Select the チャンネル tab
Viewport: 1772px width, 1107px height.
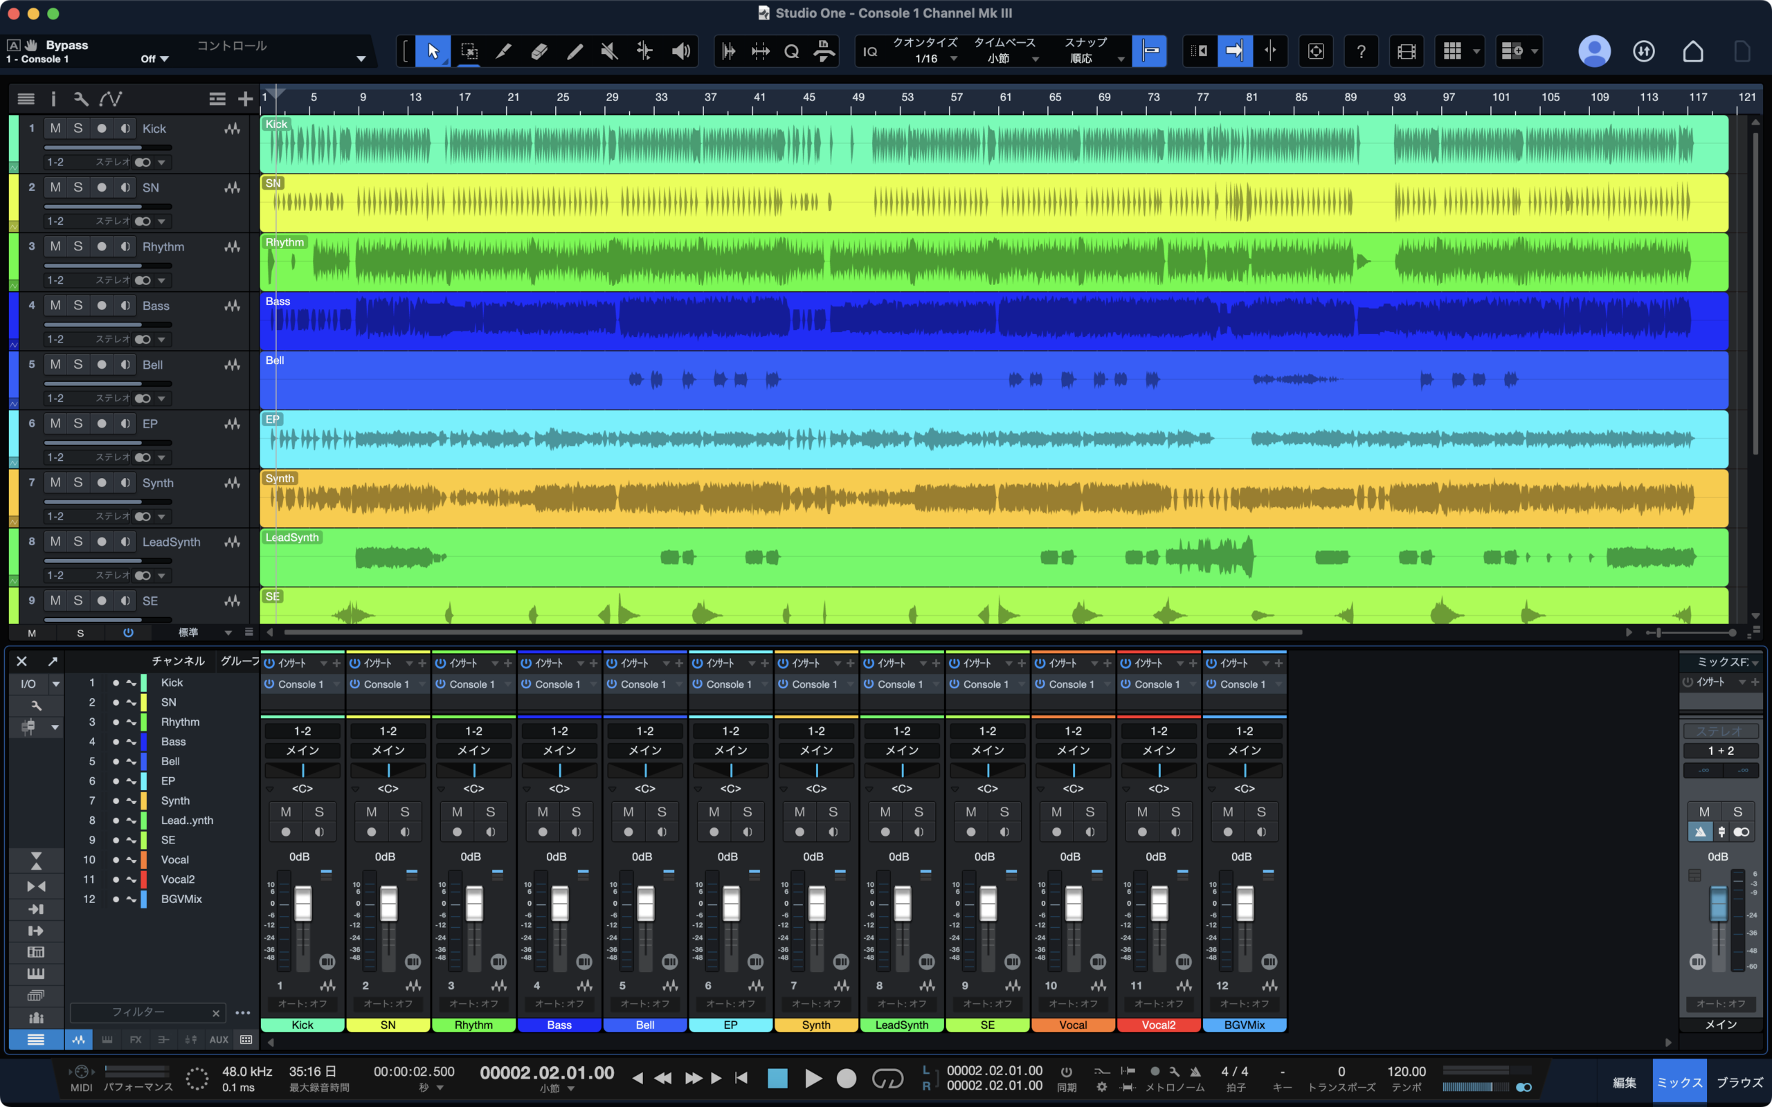(178, 661)
